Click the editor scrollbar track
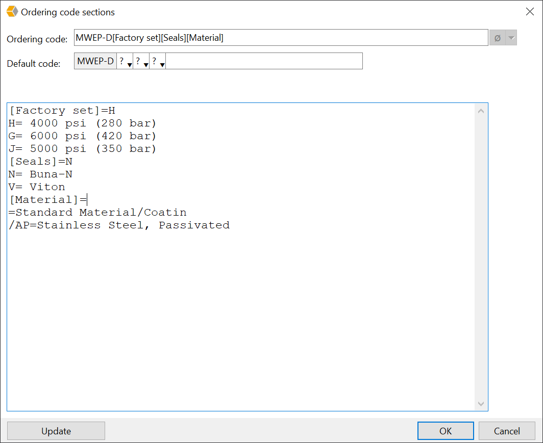543x443 pixels. pos(481,255)
